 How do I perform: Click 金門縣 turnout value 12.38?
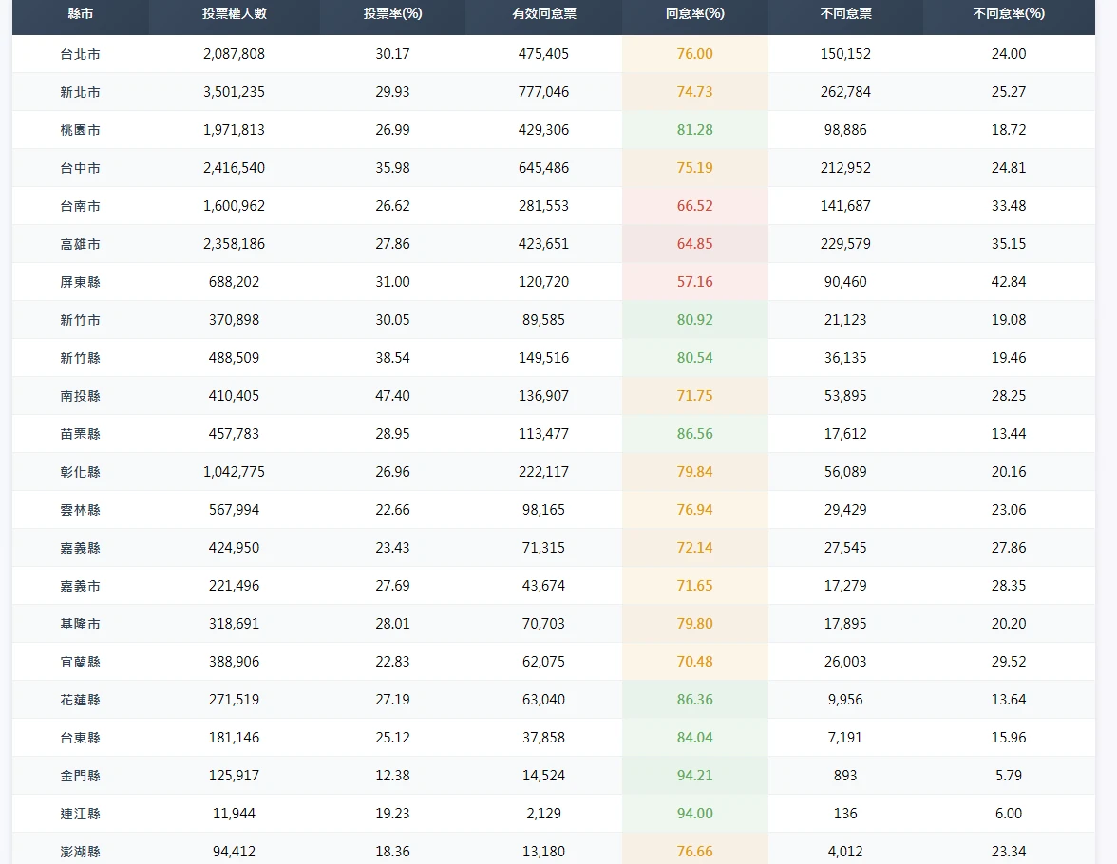click(x=392, y=776)
